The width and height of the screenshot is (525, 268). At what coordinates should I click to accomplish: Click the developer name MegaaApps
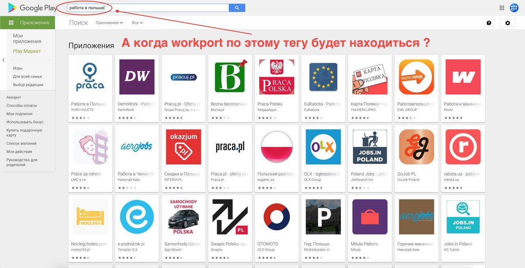pos(267,110)
